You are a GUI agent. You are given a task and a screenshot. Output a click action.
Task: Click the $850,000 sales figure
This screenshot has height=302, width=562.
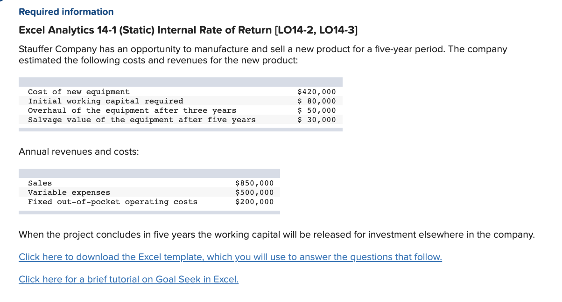click(x=255, y=183)
